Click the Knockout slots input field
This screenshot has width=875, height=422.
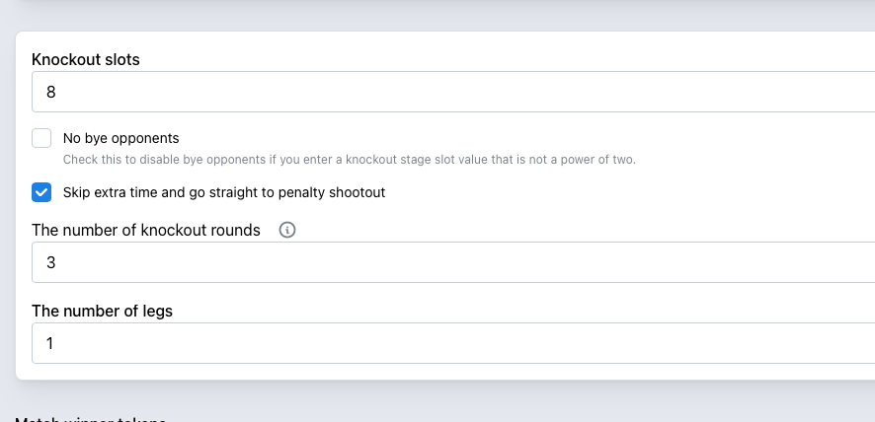click(x=453, y=92)
